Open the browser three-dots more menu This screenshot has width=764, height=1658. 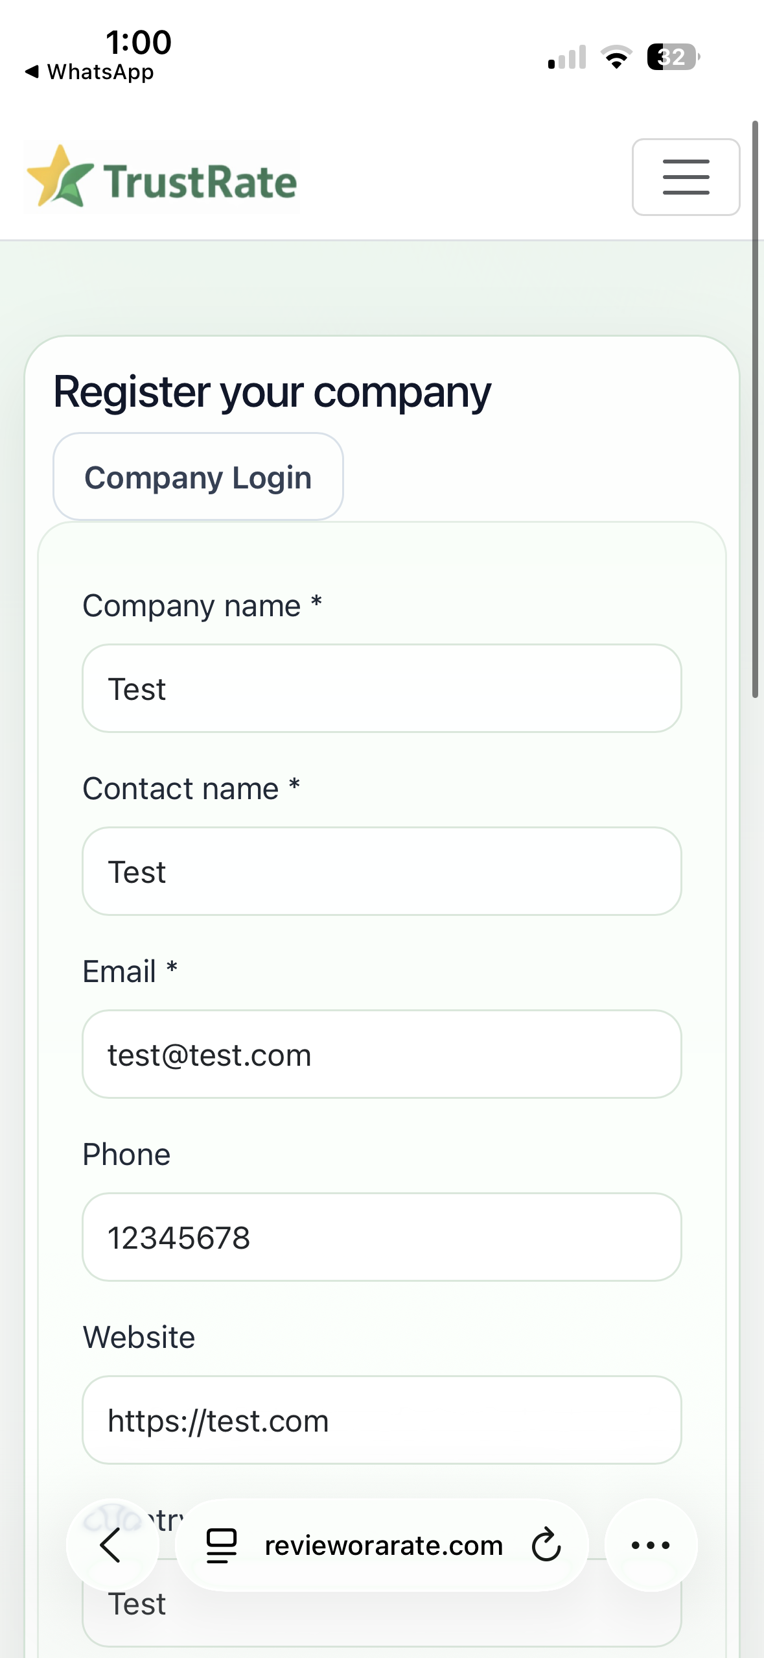click(651, 1545)
